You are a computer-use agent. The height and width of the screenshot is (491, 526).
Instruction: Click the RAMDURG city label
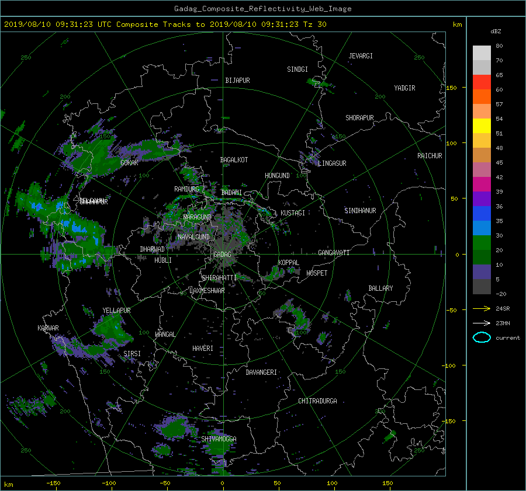(186, 189)
